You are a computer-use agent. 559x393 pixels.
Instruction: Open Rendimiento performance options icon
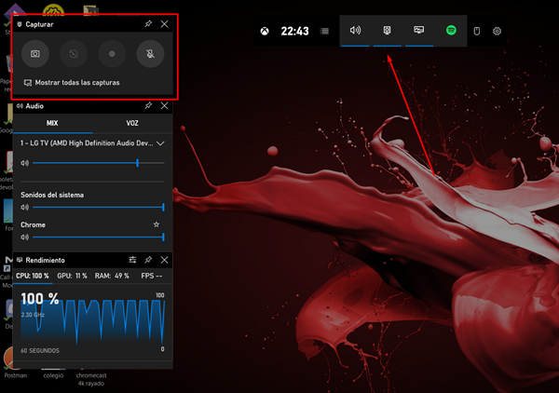132,259
